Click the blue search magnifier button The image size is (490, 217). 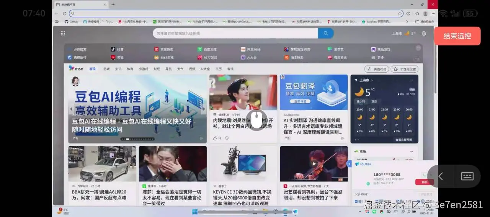(x=326, y=33)
